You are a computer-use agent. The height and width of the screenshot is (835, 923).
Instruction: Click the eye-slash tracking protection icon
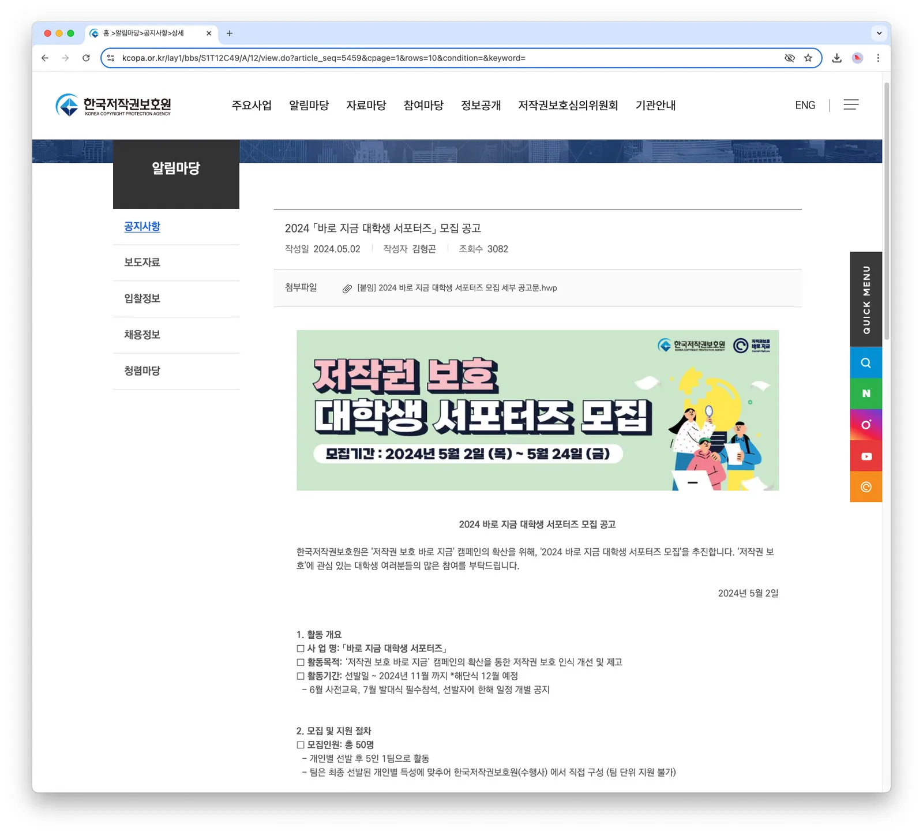pos(790,58)
